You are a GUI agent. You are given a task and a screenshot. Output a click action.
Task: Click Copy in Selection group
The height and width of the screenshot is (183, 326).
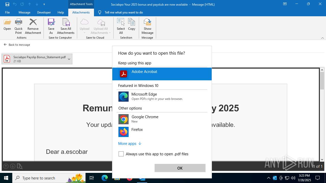pos(132,25)
